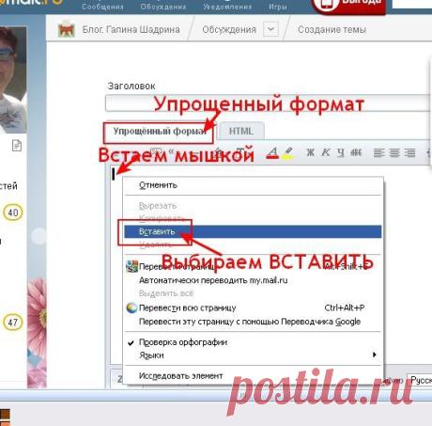The width and height of the screenshot is (432, 426).
Task: Click the red phone Выгода banner
Action: pyautogui.click(x=349, y=7)
